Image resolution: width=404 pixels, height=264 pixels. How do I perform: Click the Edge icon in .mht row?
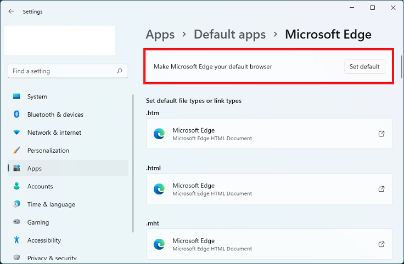click(x=159, y=244)
